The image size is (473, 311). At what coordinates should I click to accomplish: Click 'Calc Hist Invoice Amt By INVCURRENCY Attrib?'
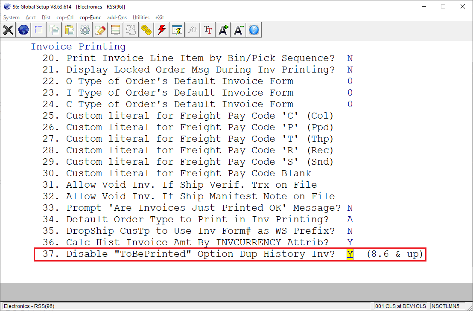[198, 242]
